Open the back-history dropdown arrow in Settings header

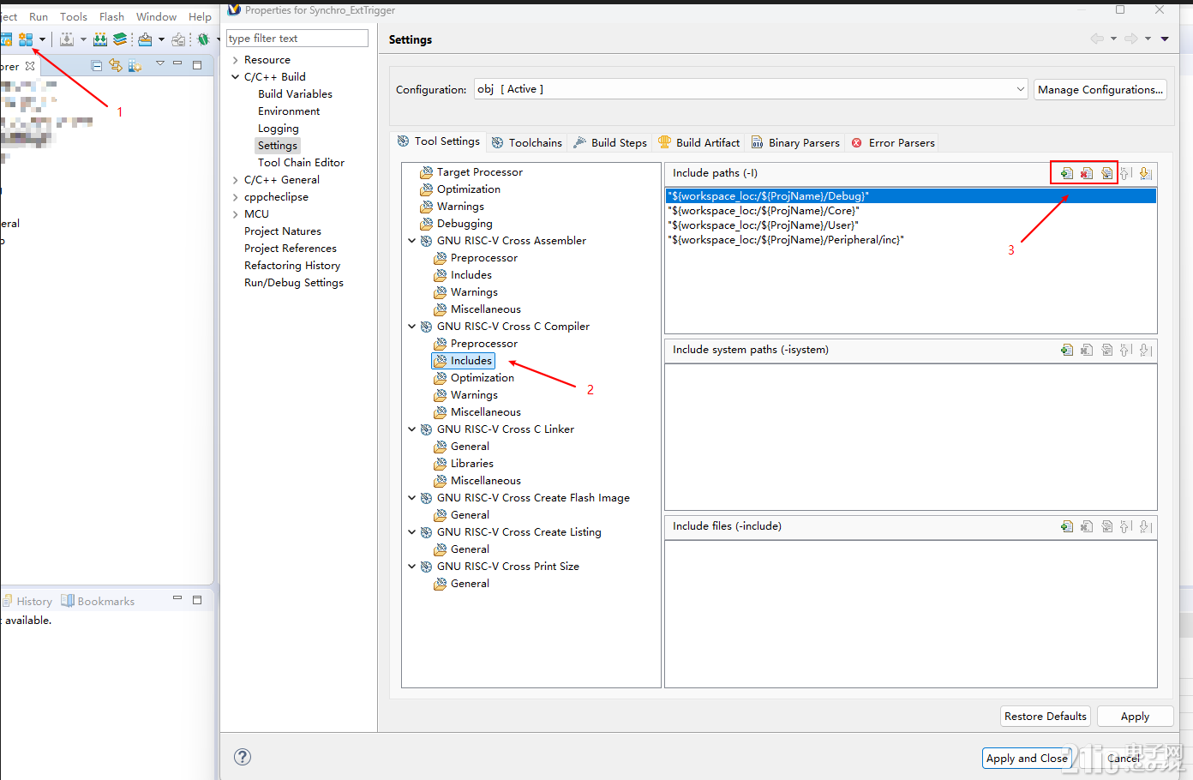1113,39
